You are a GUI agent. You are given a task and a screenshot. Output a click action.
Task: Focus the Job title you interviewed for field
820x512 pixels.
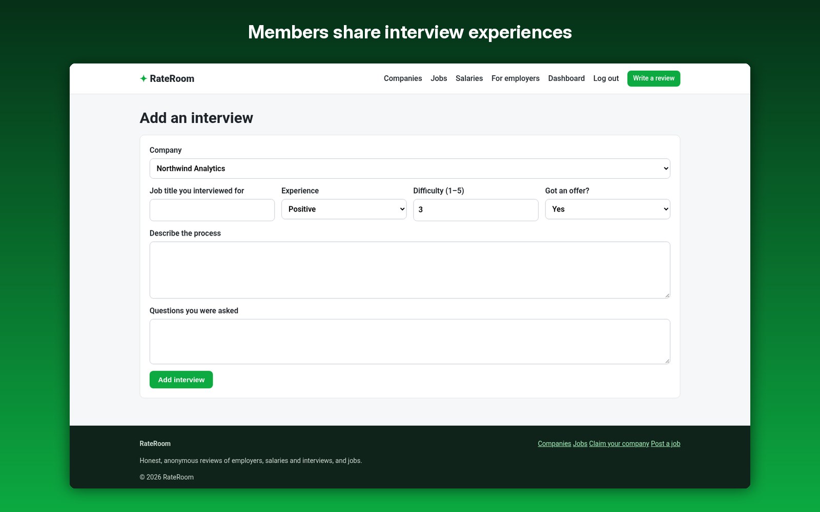click(212, 210)
